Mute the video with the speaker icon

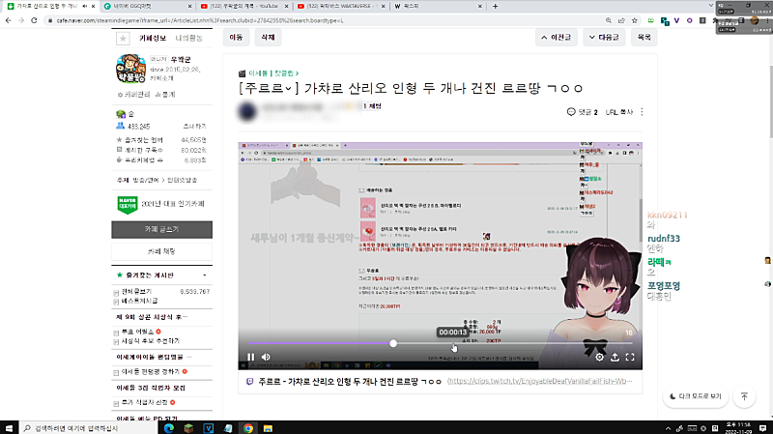click(x=266, y=357)
